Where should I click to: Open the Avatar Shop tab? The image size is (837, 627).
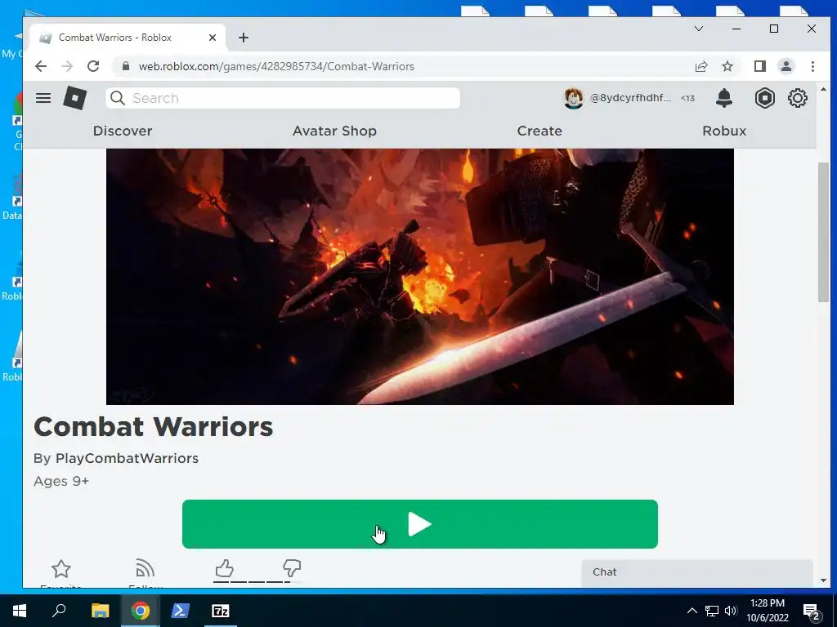click(334, 131)
